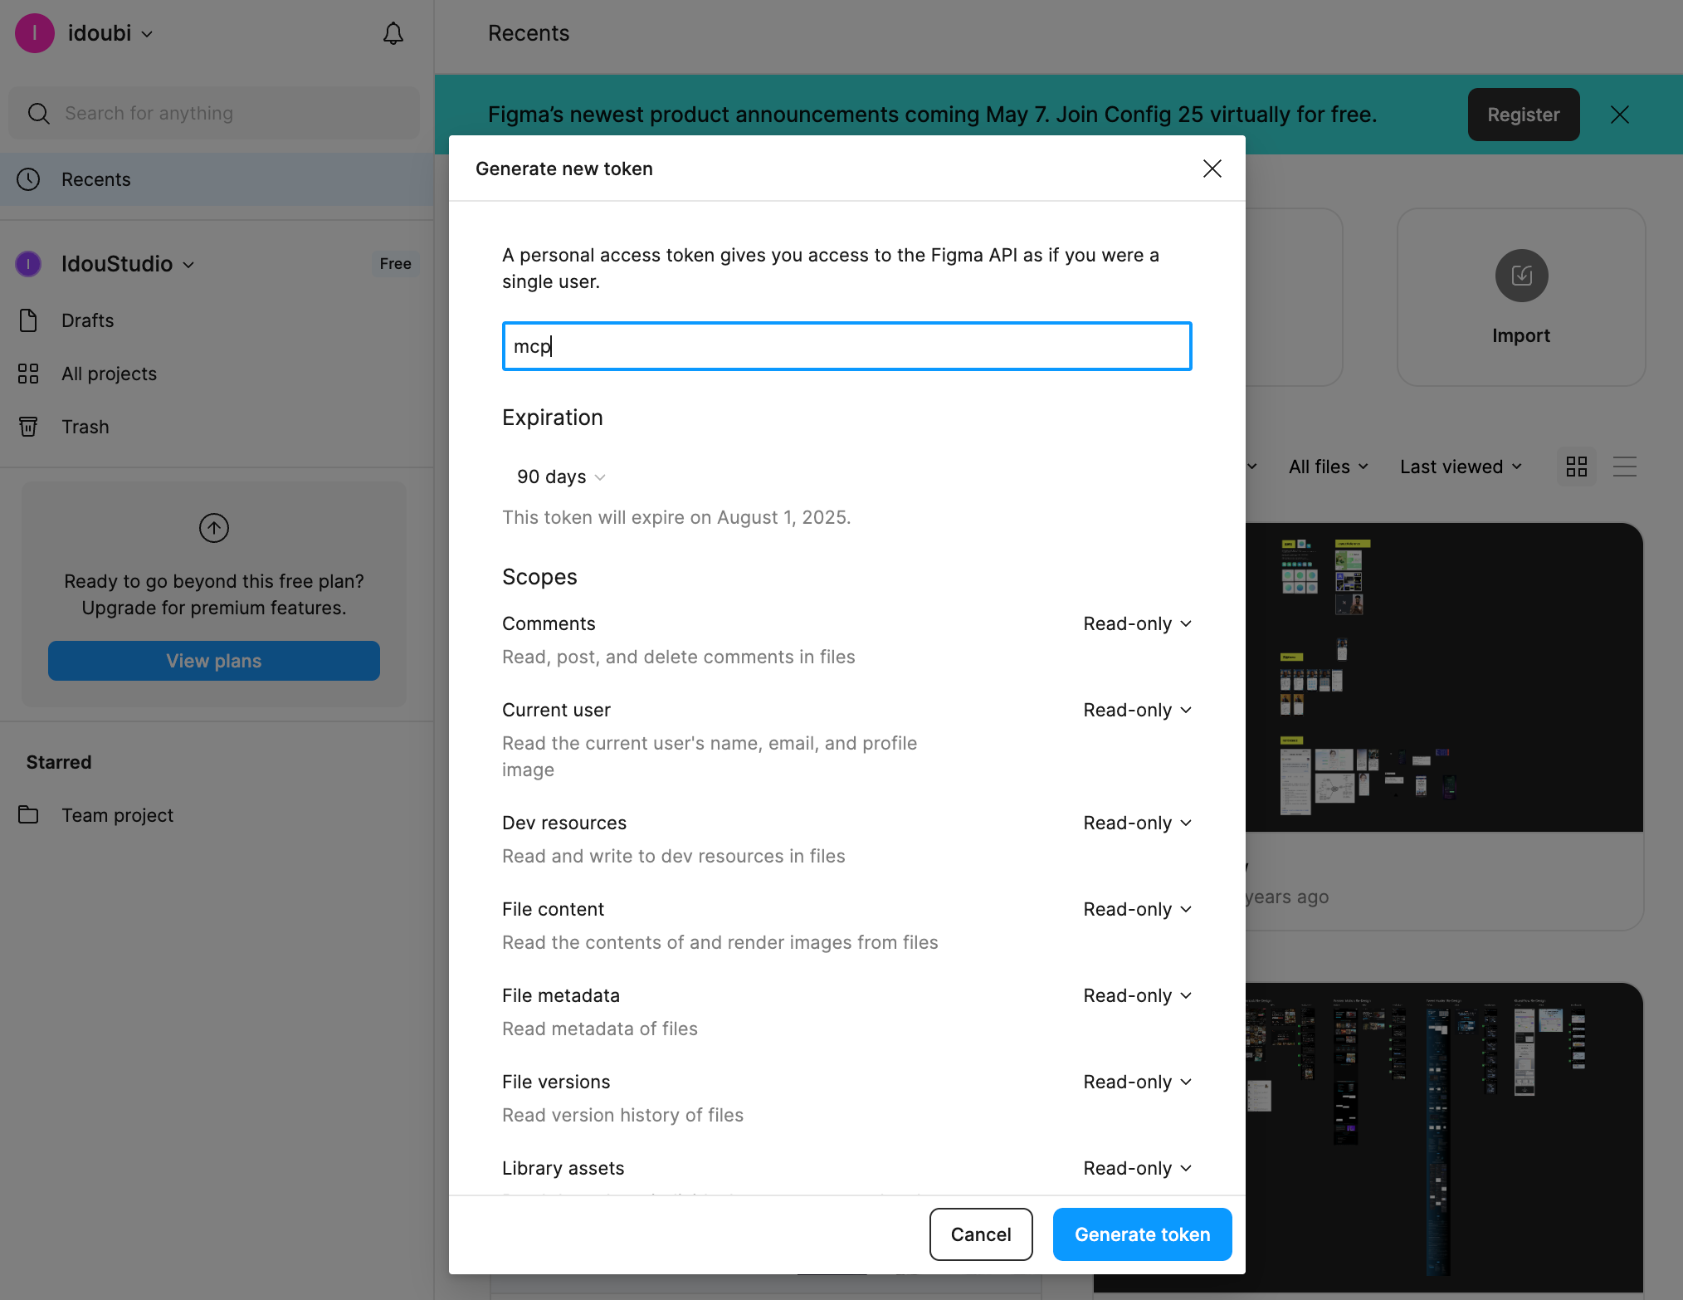
Task: Click the Generate token button
Action: click(x=1142, y=1234)
